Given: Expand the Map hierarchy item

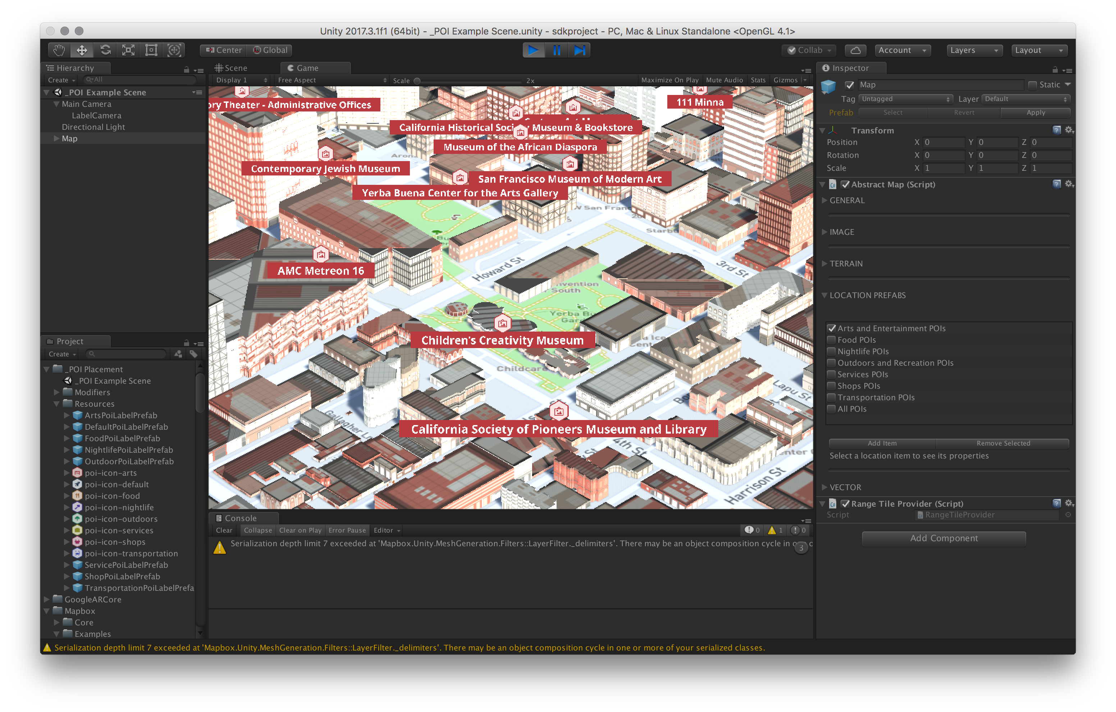Looking at the screenshot, I should point(56,138).
